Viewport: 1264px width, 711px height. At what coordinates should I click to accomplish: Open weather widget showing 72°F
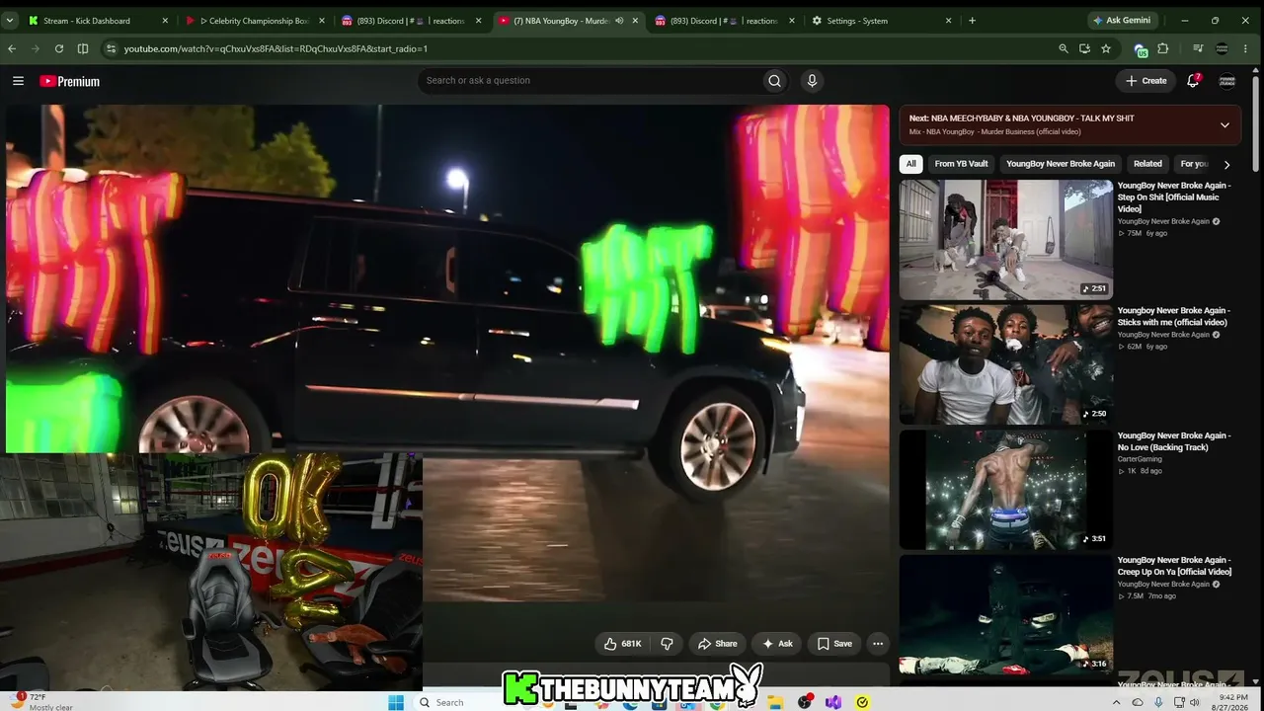click(43, 702)
